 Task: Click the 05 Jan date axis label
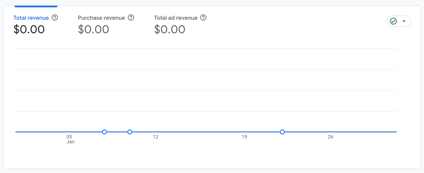click(70, 139)
